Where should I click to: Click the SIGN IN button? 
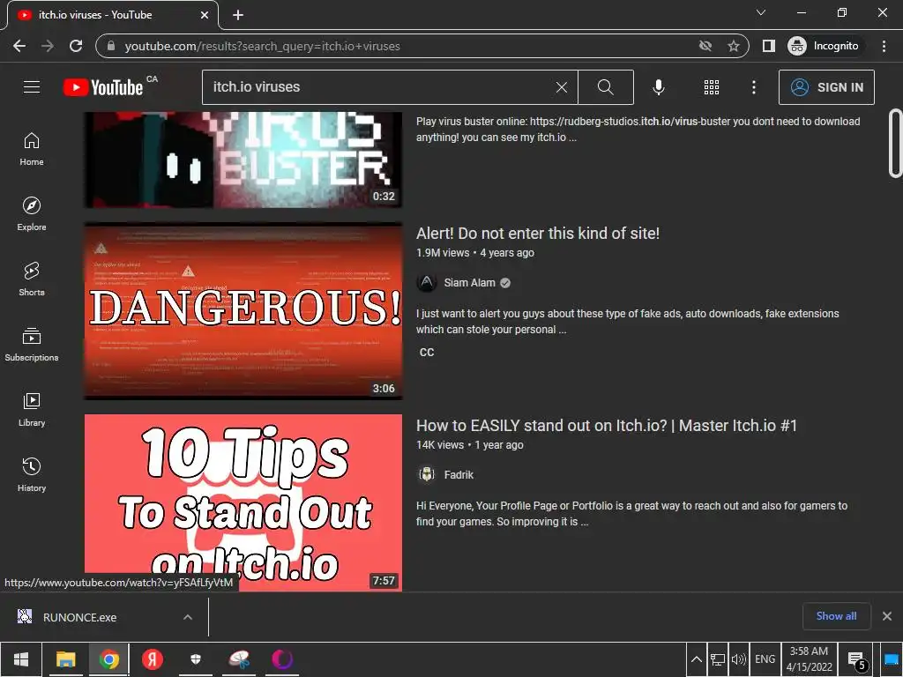(x=826, y=87)
